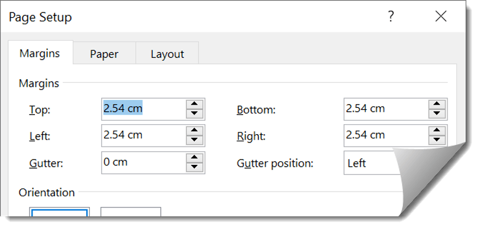Image resolution: width=477 pixels, height=227 pixels.
Task: Click the Gutter input field
Action: (x=144, y=163)
